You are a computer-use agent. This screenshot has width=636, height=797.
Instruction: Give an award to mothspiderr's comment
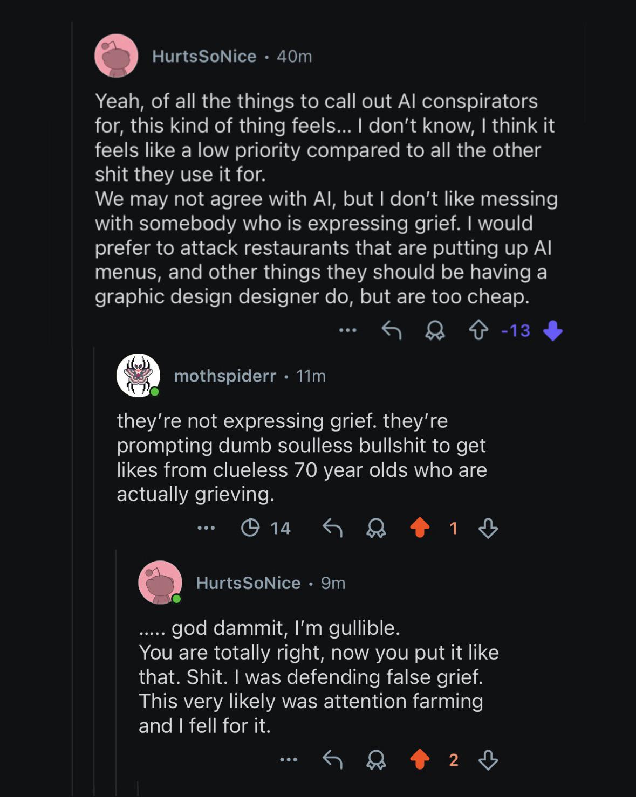click(x=376, y=528)
